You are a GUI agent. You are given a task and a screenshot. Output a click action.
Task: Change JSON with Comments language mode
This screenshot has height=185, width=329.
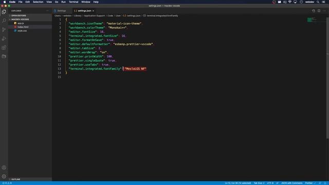click(291, 183)
